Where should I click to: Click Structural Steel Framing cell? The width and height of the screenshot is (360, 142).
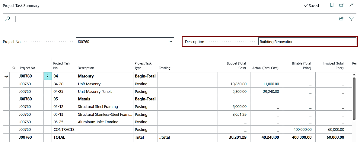[105, 107]
